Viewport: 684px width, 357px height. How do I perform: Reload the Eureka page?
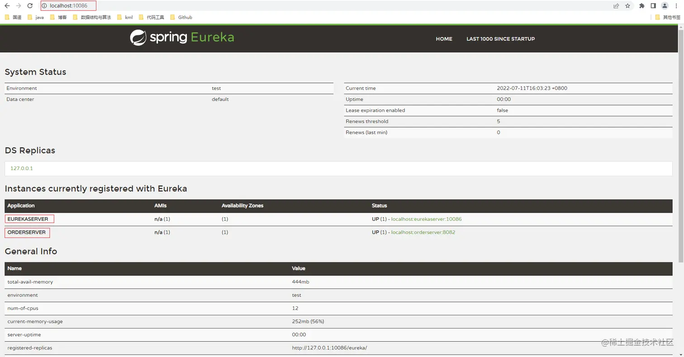pos(30,6)
